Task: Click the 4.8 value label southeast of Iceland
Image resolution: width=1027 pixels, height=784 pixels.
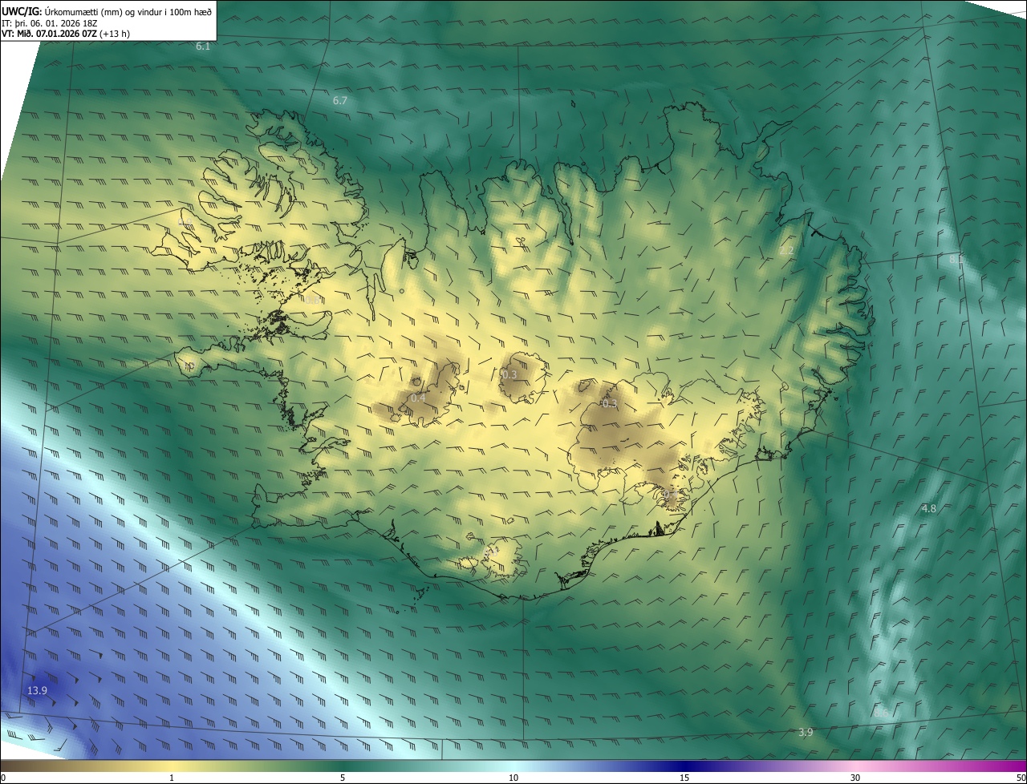Action: click(928, 509)
